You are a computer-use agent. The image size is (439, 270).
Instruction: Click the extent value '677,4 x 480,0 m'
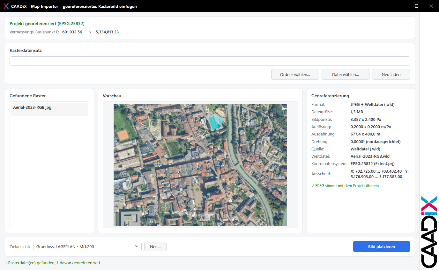(x=365, y=134)
